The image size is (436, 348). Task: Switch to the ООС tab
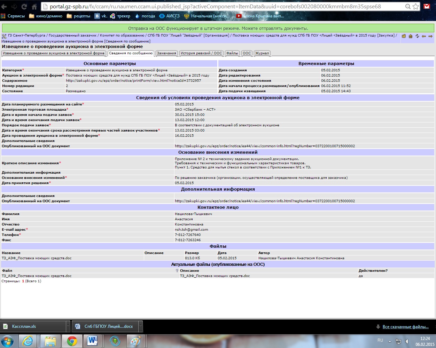tap(247, 53)
